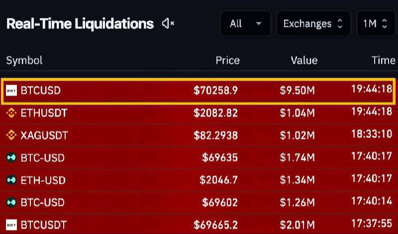Click the Bybit icon beside BTCUSDT

click(x=11, y=225)
